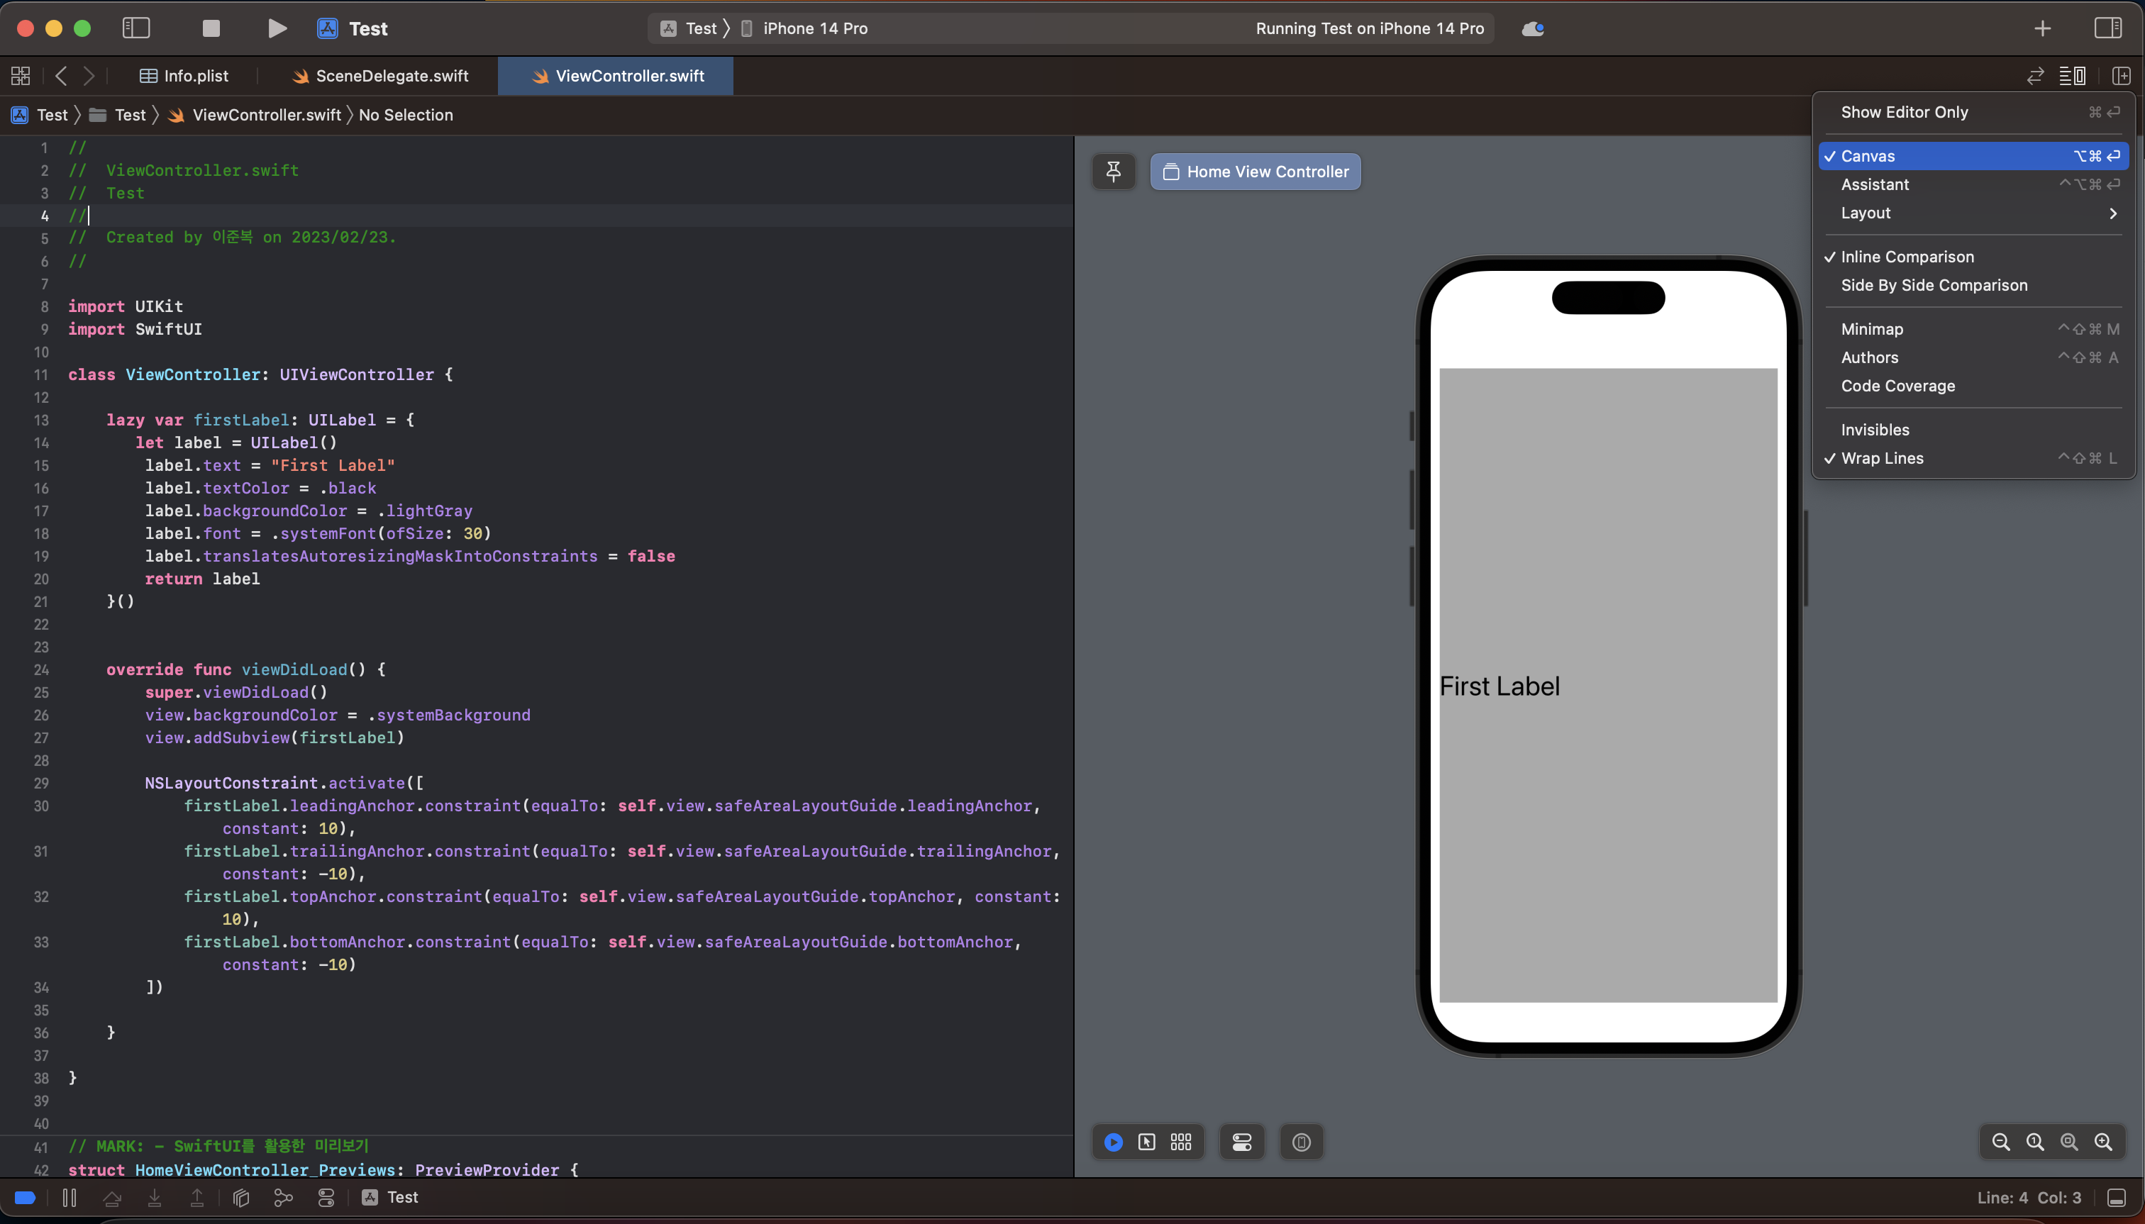Pin the preview canvas
The height and width of the screenshot is (1224, 2145).
[x=1113, y=172]
